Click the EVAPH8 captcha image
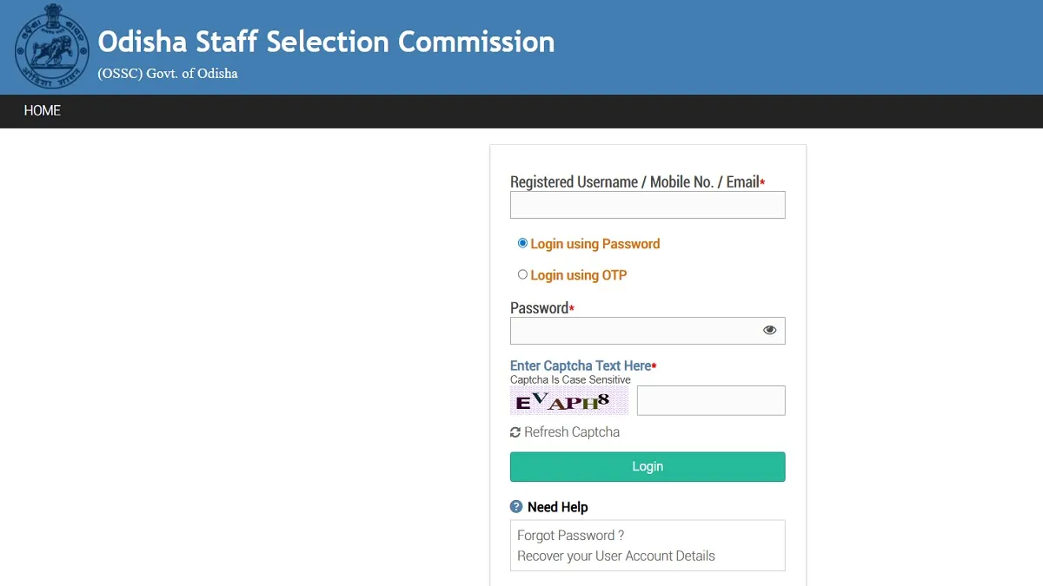The image size is (1043, 586). (x=569, y=401)
